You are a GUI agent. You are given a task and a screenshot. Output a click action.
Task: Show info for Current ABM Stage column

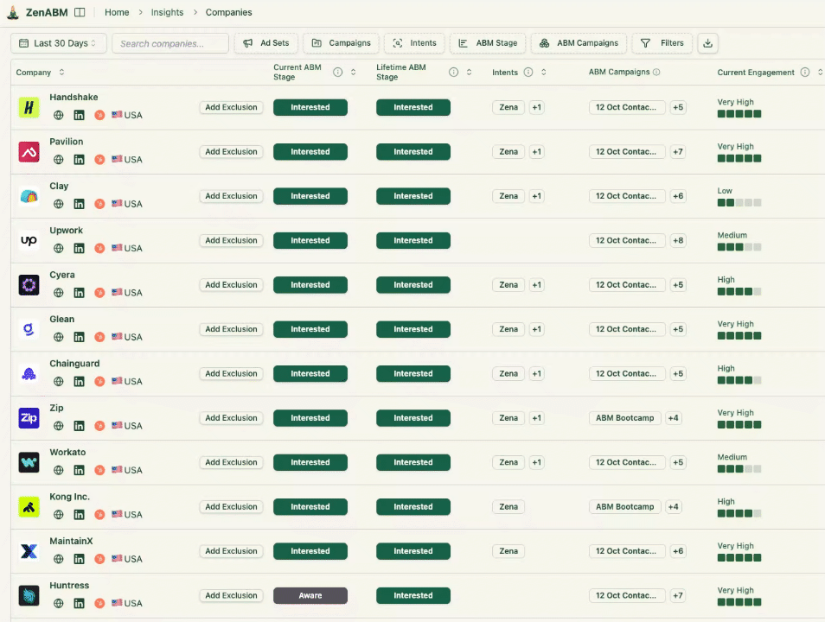pos(338,72)
